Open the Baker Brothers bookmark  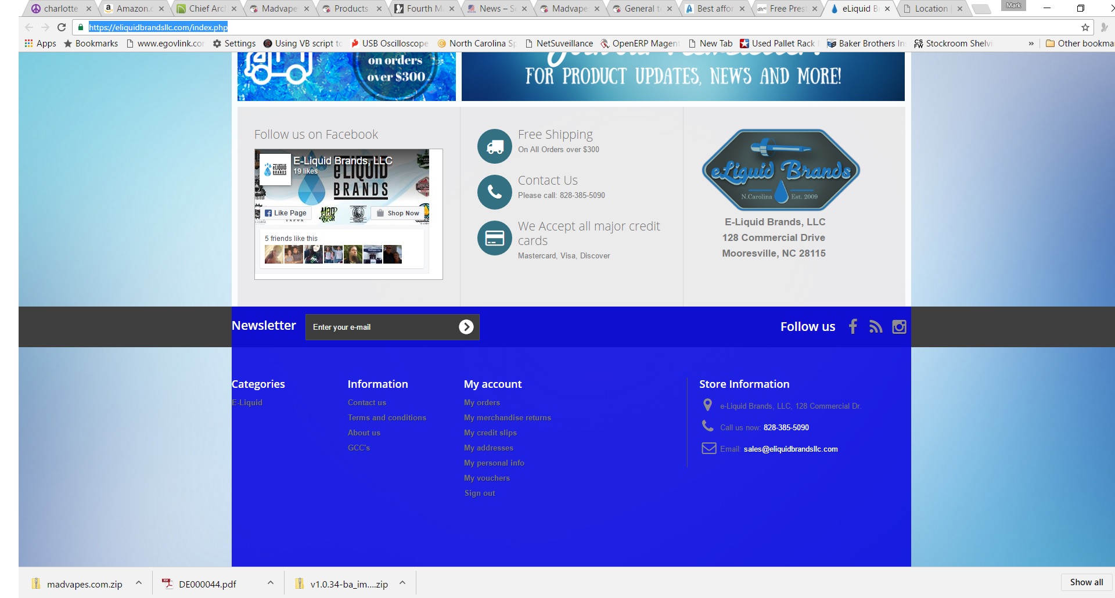click(x=866, y=44)
